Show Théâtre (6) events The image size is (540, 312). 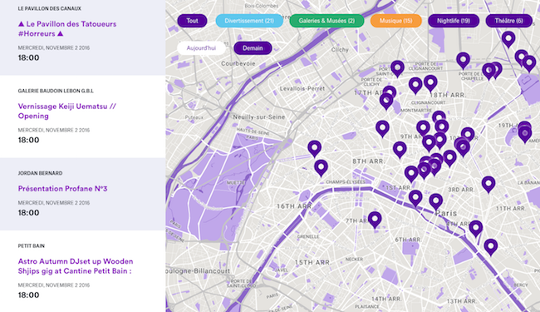click(x=508, y=21)
